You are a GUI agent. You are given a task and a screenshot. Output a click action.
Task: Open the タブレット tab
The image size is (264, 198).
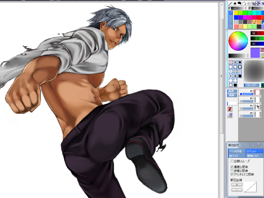point(254,151)
